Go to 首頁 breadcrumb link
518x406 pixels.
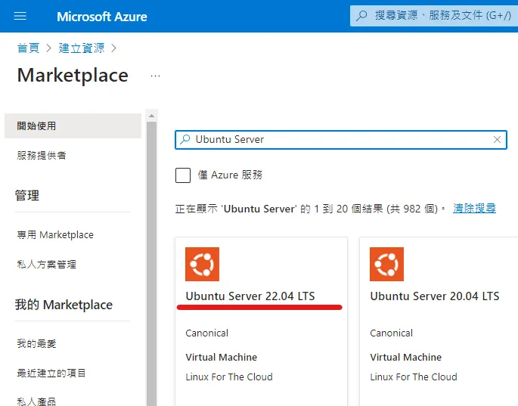click(x=28, y=48)
